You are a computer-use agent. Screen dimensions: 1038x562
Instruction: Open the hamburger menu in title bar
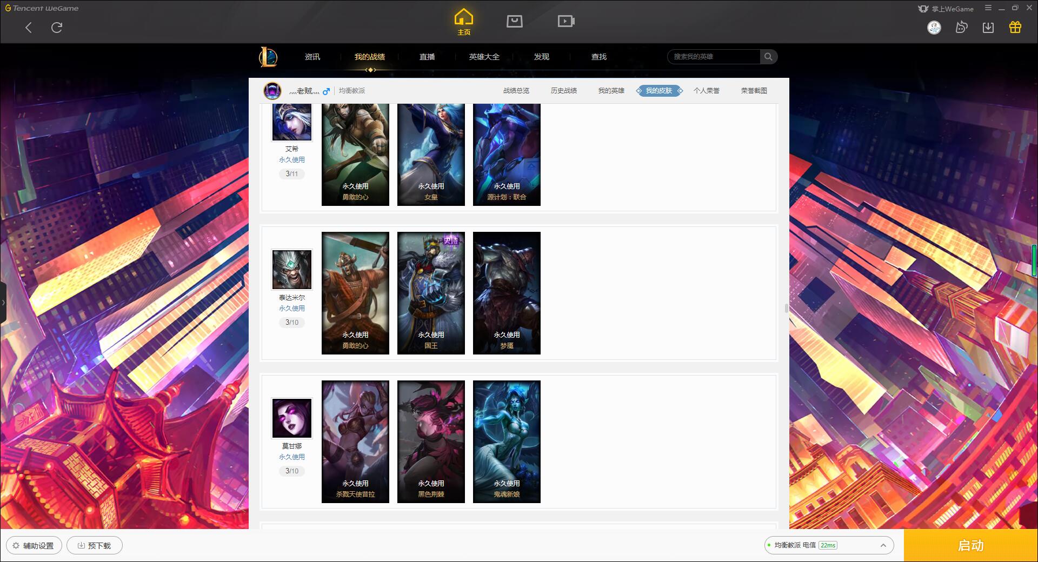(988, 8)
